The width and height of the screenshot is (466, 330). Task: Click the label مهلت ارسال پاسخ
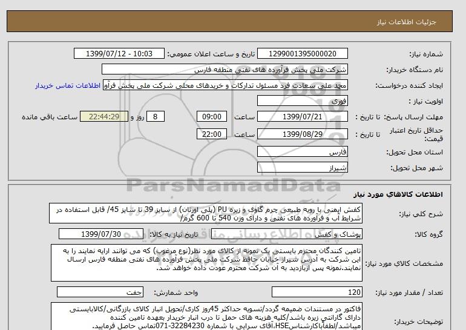pos(414,117)
